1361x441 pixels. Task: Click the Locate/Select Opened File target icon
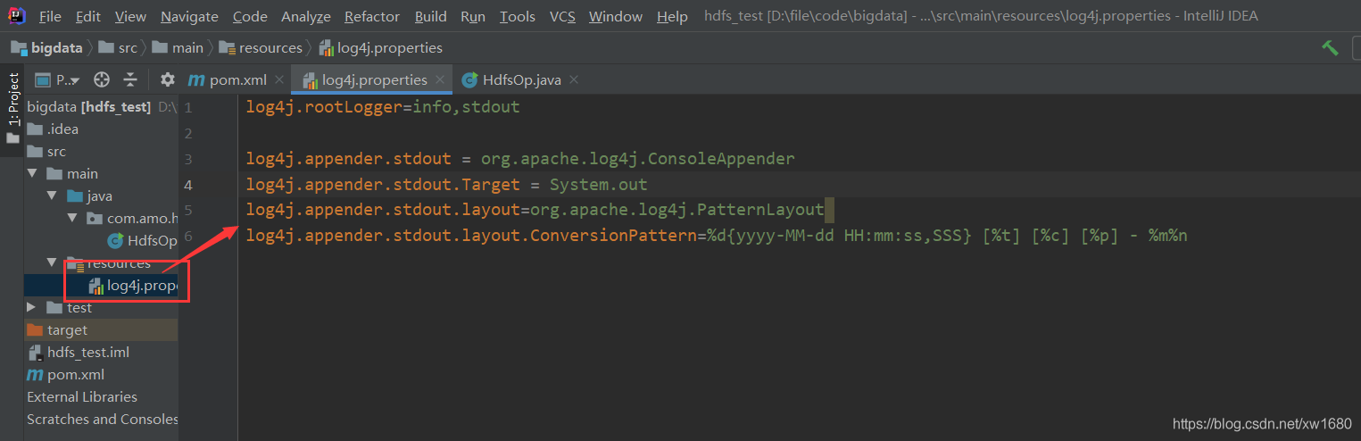102,80
